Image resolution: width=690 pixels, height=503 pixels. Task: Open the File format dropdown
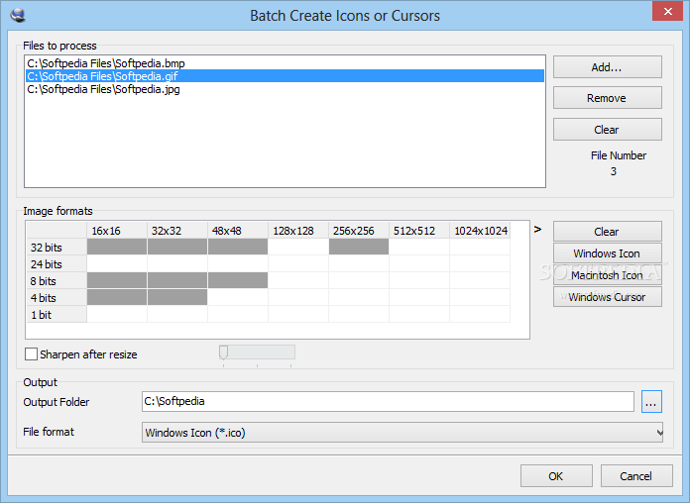click(x=402, y=433)
